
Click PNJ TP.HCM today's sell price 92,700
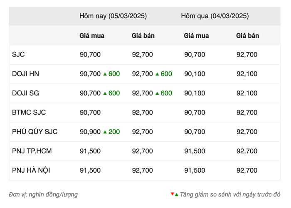click(x=142, y=151)
